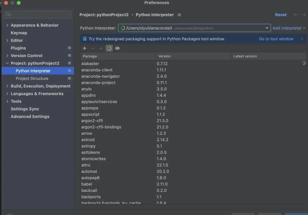Click the Reset link
This screenshot has width=308, height=215.
281,15
